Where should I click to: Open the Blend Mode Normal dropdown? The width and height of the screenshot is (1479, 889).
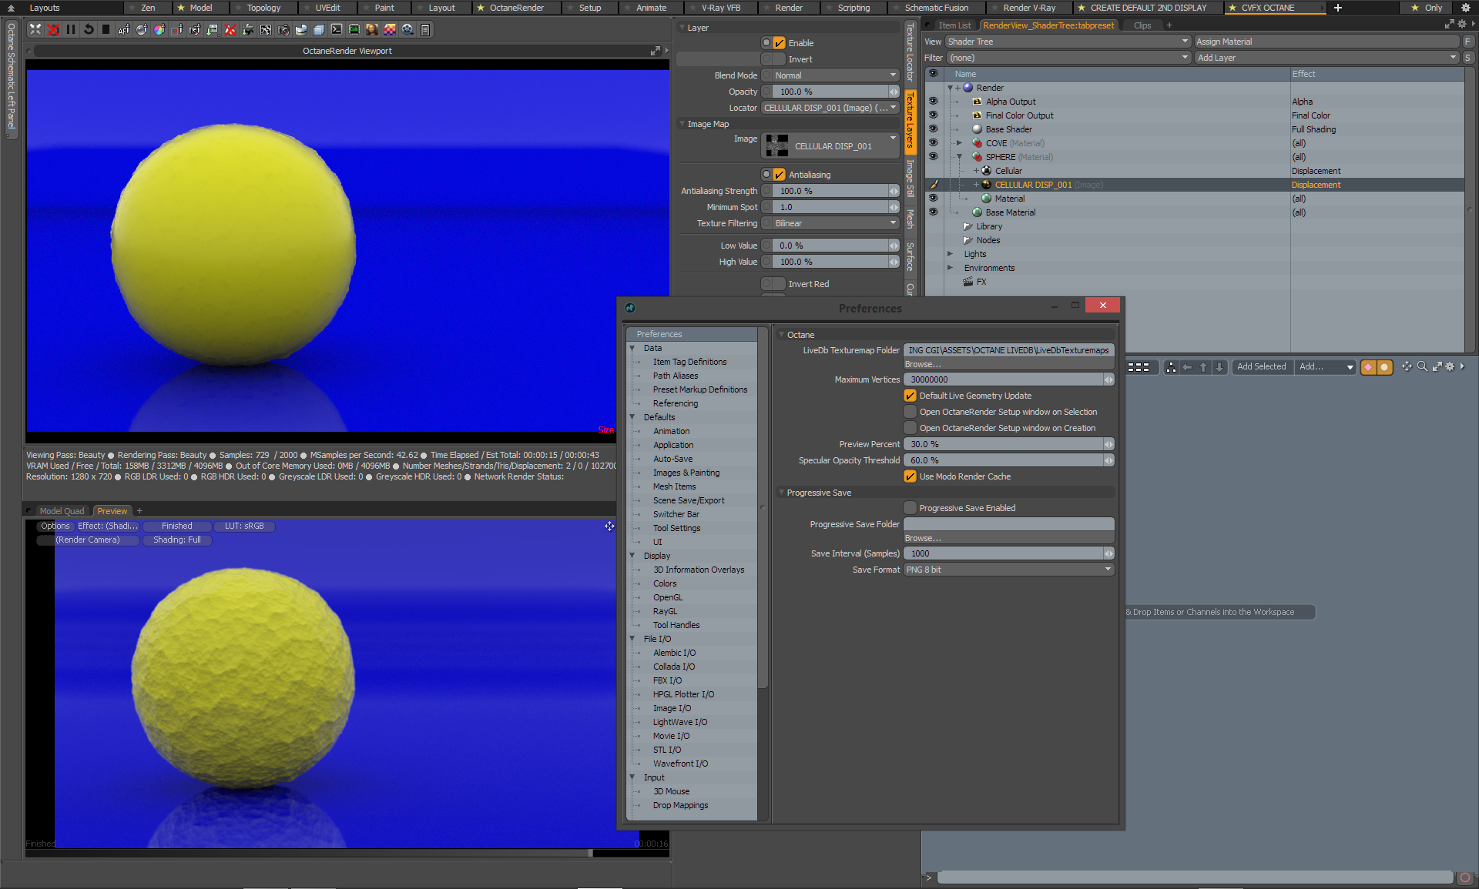835,75
